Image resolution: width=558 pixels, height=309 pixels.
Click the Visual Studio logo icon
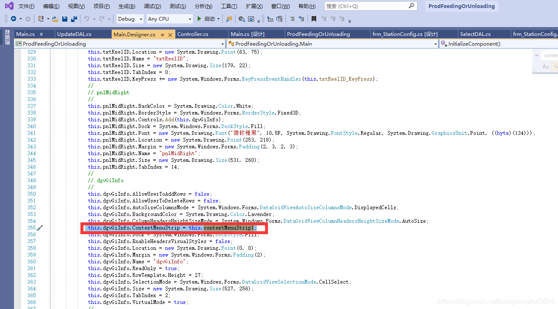pyautogui.click(x=9, y=6)
